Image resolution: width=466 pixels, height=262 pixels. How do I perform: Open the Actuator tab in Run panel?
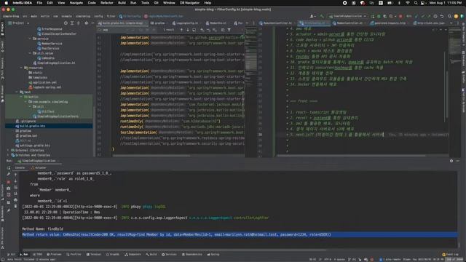(39, 167)
